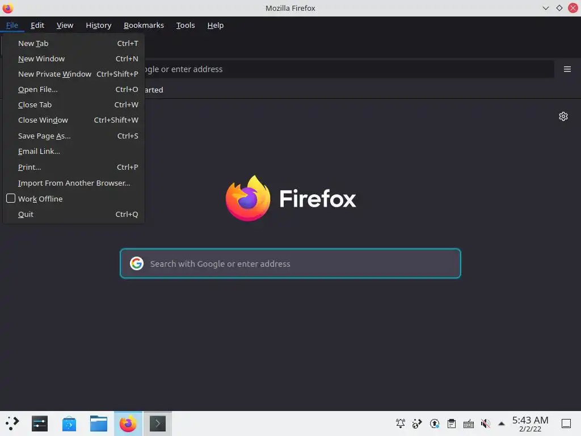Screen dimensions: 581x436
Task: Select Close Tab in the File menu
Action: click(x=74, y=104)
